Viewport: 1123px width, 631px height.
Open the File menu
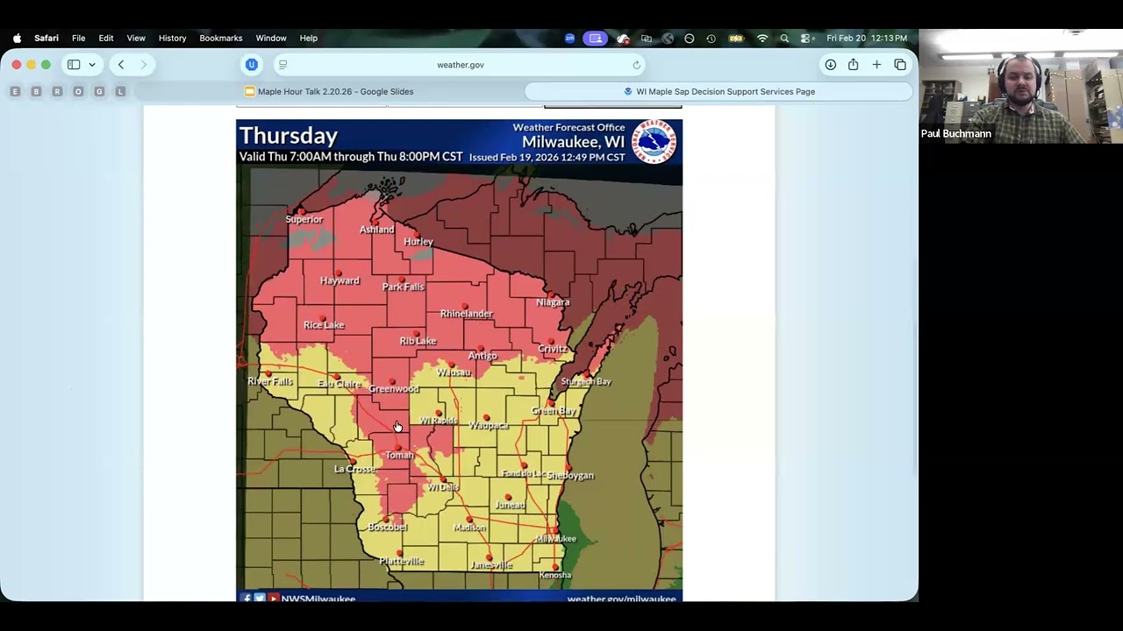pos(79,38)
